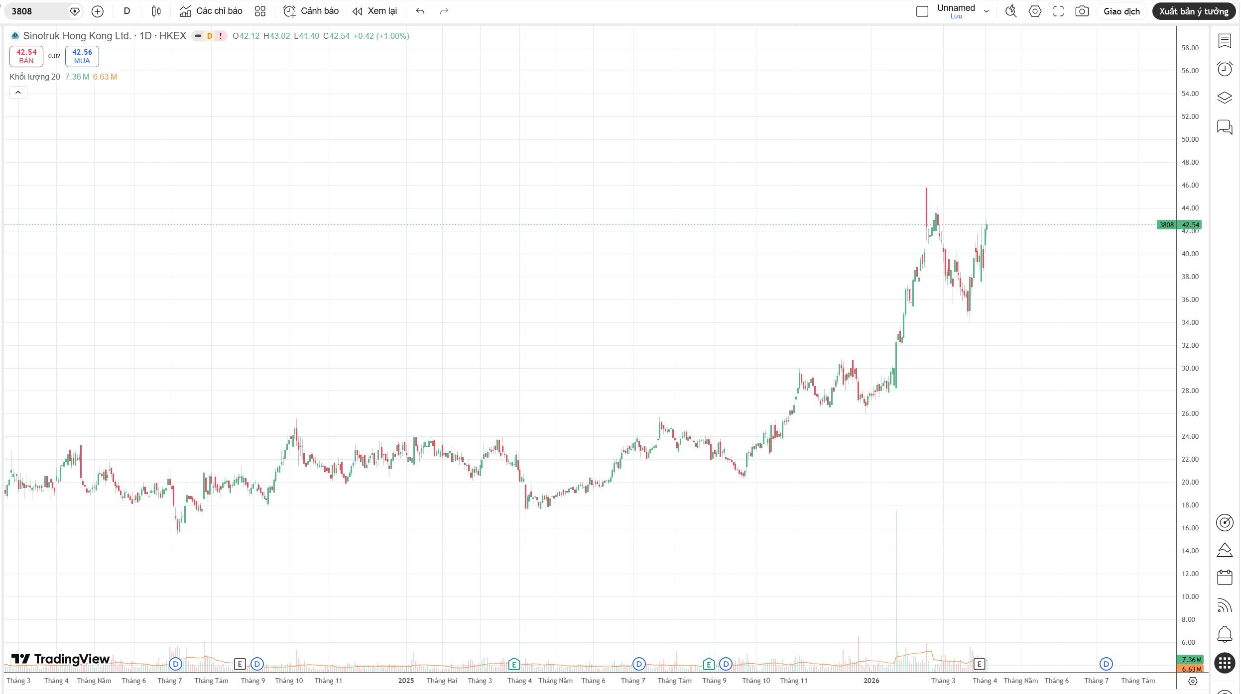Open the Cảnh báo alert menu
The width and height of the screenshot is (1241, 694).
click(311, 11)
